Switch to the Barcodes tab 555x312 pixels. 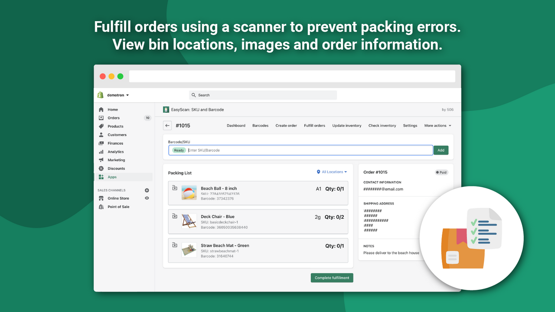[260, 126]
